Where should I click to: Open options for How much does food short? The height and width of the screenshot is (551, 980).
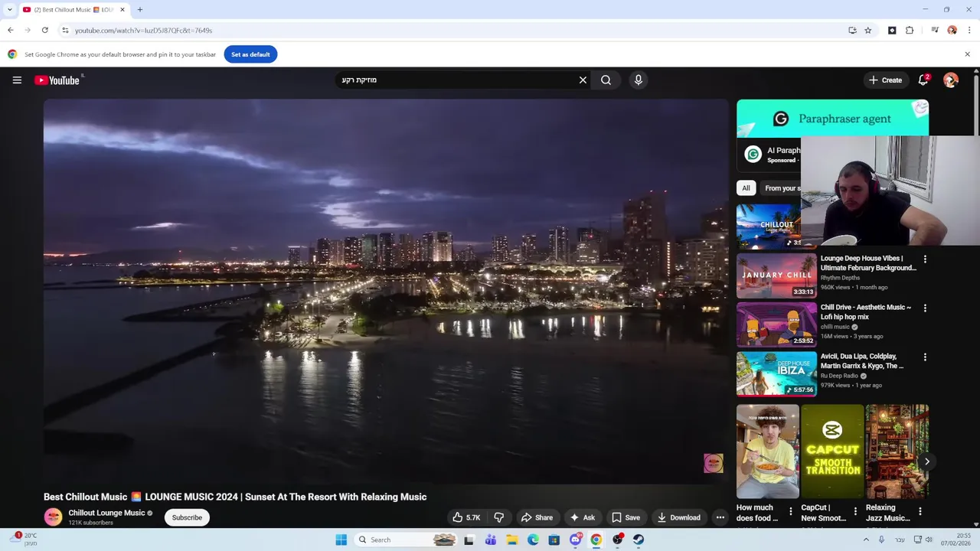791,511
